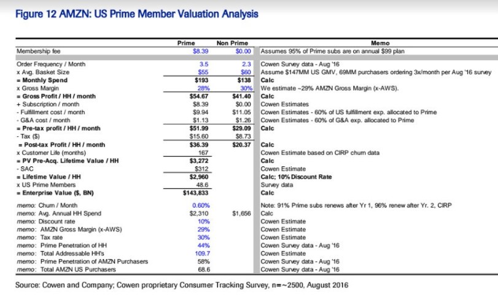Select the Prime column header
Screen dimensions: 498x302
(x=185, y=43)
